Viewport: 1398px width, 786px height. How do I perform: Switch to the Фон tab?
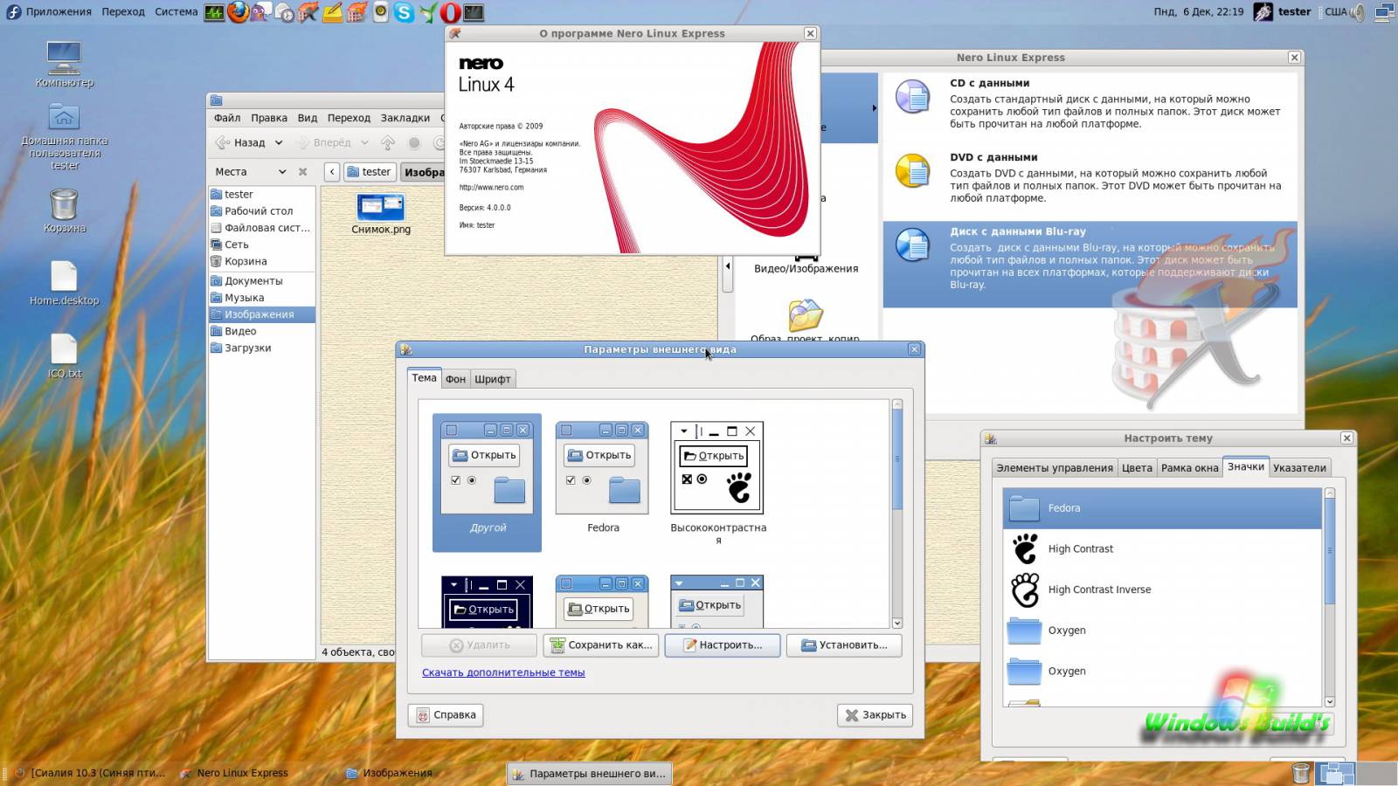[455, 379]
